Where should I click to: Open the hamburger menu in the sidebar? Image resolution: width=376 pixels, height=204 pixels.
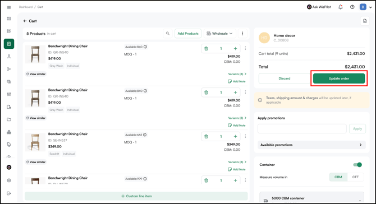pyautogui.click(x=9, y=7)
